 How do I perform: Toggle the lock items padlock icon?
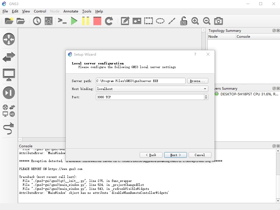(x=183, y=21)
